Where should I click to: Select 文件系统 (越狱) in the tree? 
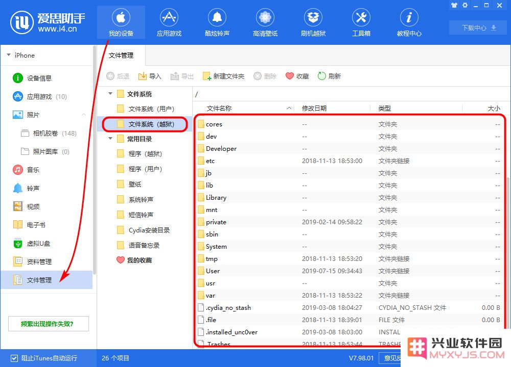tap(145, 124)
